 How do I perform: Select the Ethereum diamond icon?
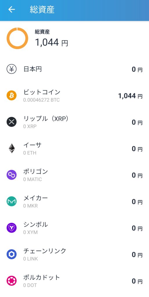tap(12, 148)
